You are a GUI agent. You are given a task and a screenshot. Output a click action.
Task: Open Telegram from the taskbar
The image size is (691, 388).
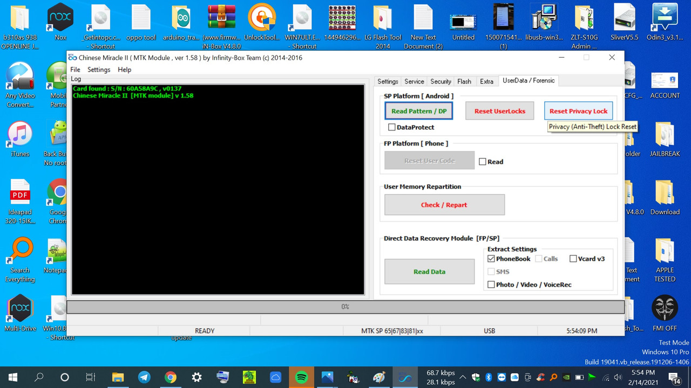144,377
